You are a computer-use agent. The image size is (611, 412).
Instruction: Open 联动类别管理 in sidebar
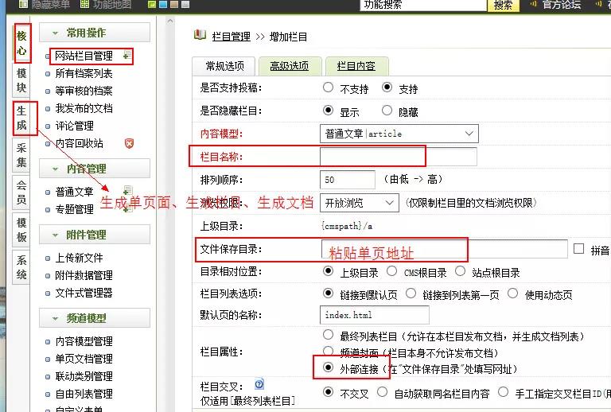84,376
